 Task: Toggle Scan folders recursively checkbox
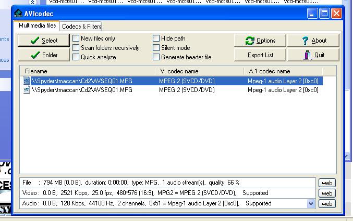pyautogui.click(x=76, y=48)
